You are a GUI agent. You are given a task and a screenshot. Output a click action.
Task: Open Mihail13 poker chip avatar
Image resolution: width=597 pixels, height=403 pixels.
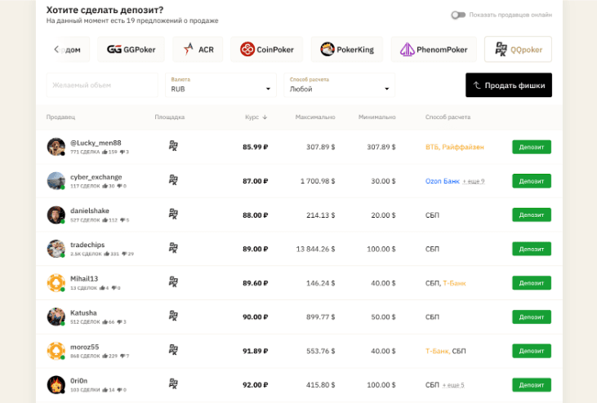pos(56,283)
